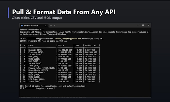Viewport: 170px width, 102px height.
Task: Click the Figure Heloc (FIGR_HELOC) row name
Action: tap(42, 68)
